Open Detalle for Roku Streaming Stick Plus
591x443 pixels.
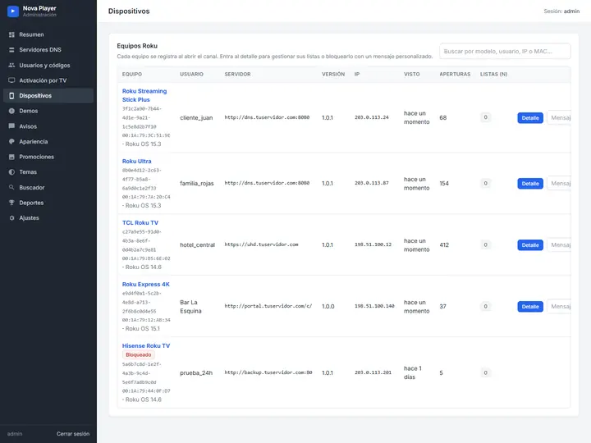click(530, 118)
